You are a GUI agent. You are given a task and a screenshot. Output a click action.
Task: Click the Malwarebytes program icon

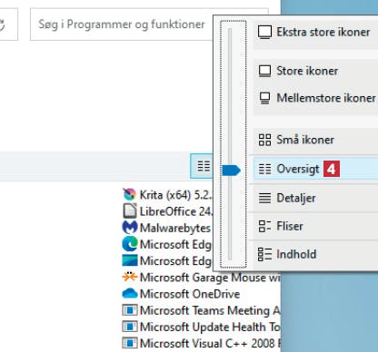(130, 228)
